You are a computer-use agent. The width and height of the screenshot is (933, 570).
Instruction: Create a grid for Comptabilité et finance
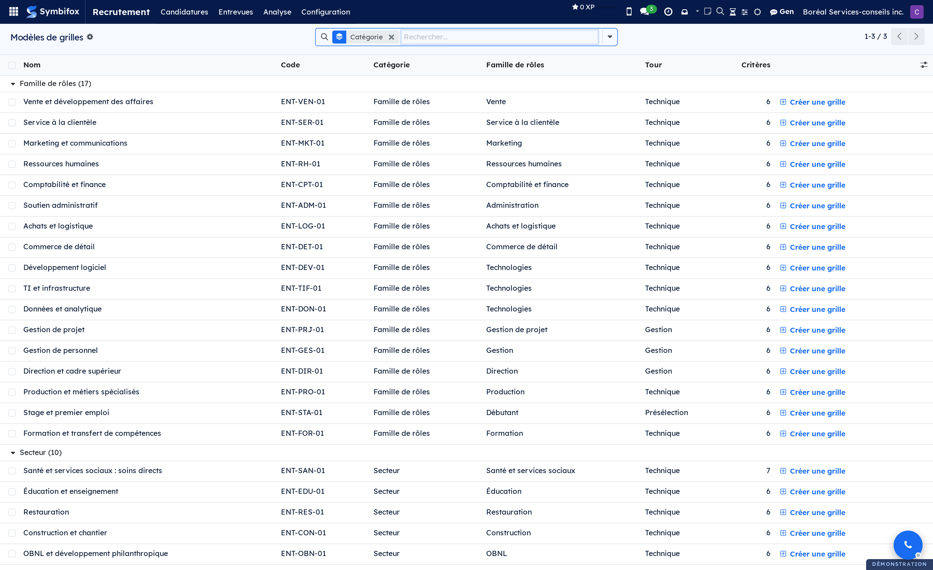tap(812, 185)
